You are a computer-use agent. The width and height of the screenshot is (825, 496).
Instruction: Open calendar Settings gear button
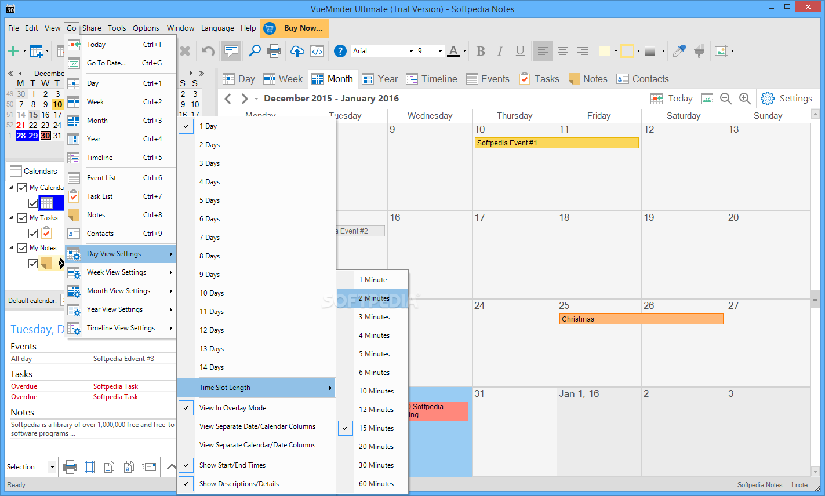(x=787, y=99)
